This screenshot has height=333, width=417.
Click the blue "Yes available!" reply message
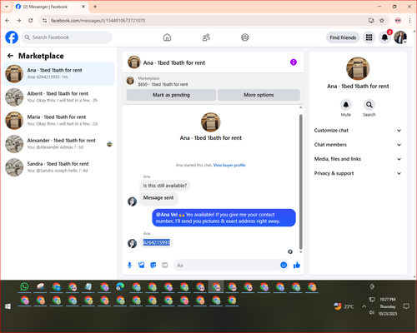pyautogui.click(x=224, y=218)
